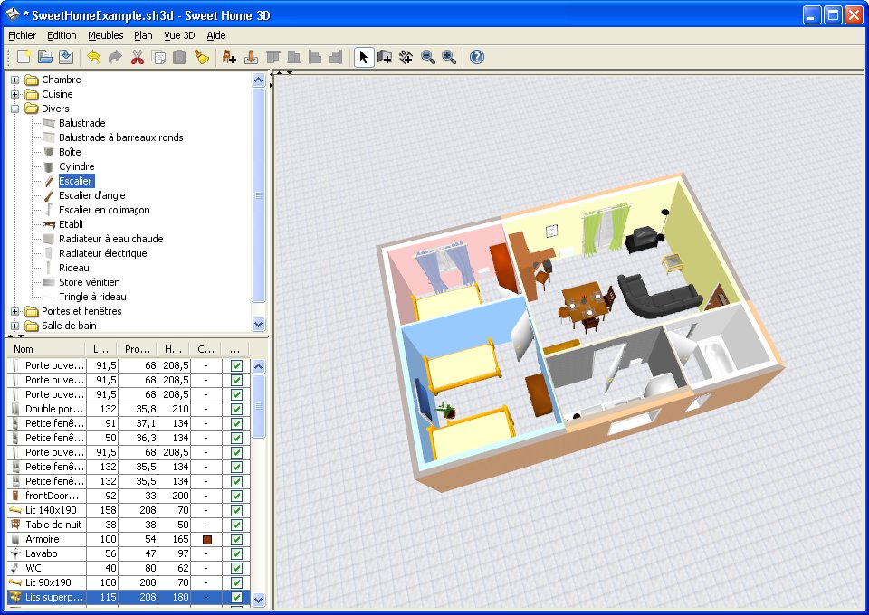Click the Armoire brown color swatch
This screenshot has height=615, width=869.
pos(207,539)
